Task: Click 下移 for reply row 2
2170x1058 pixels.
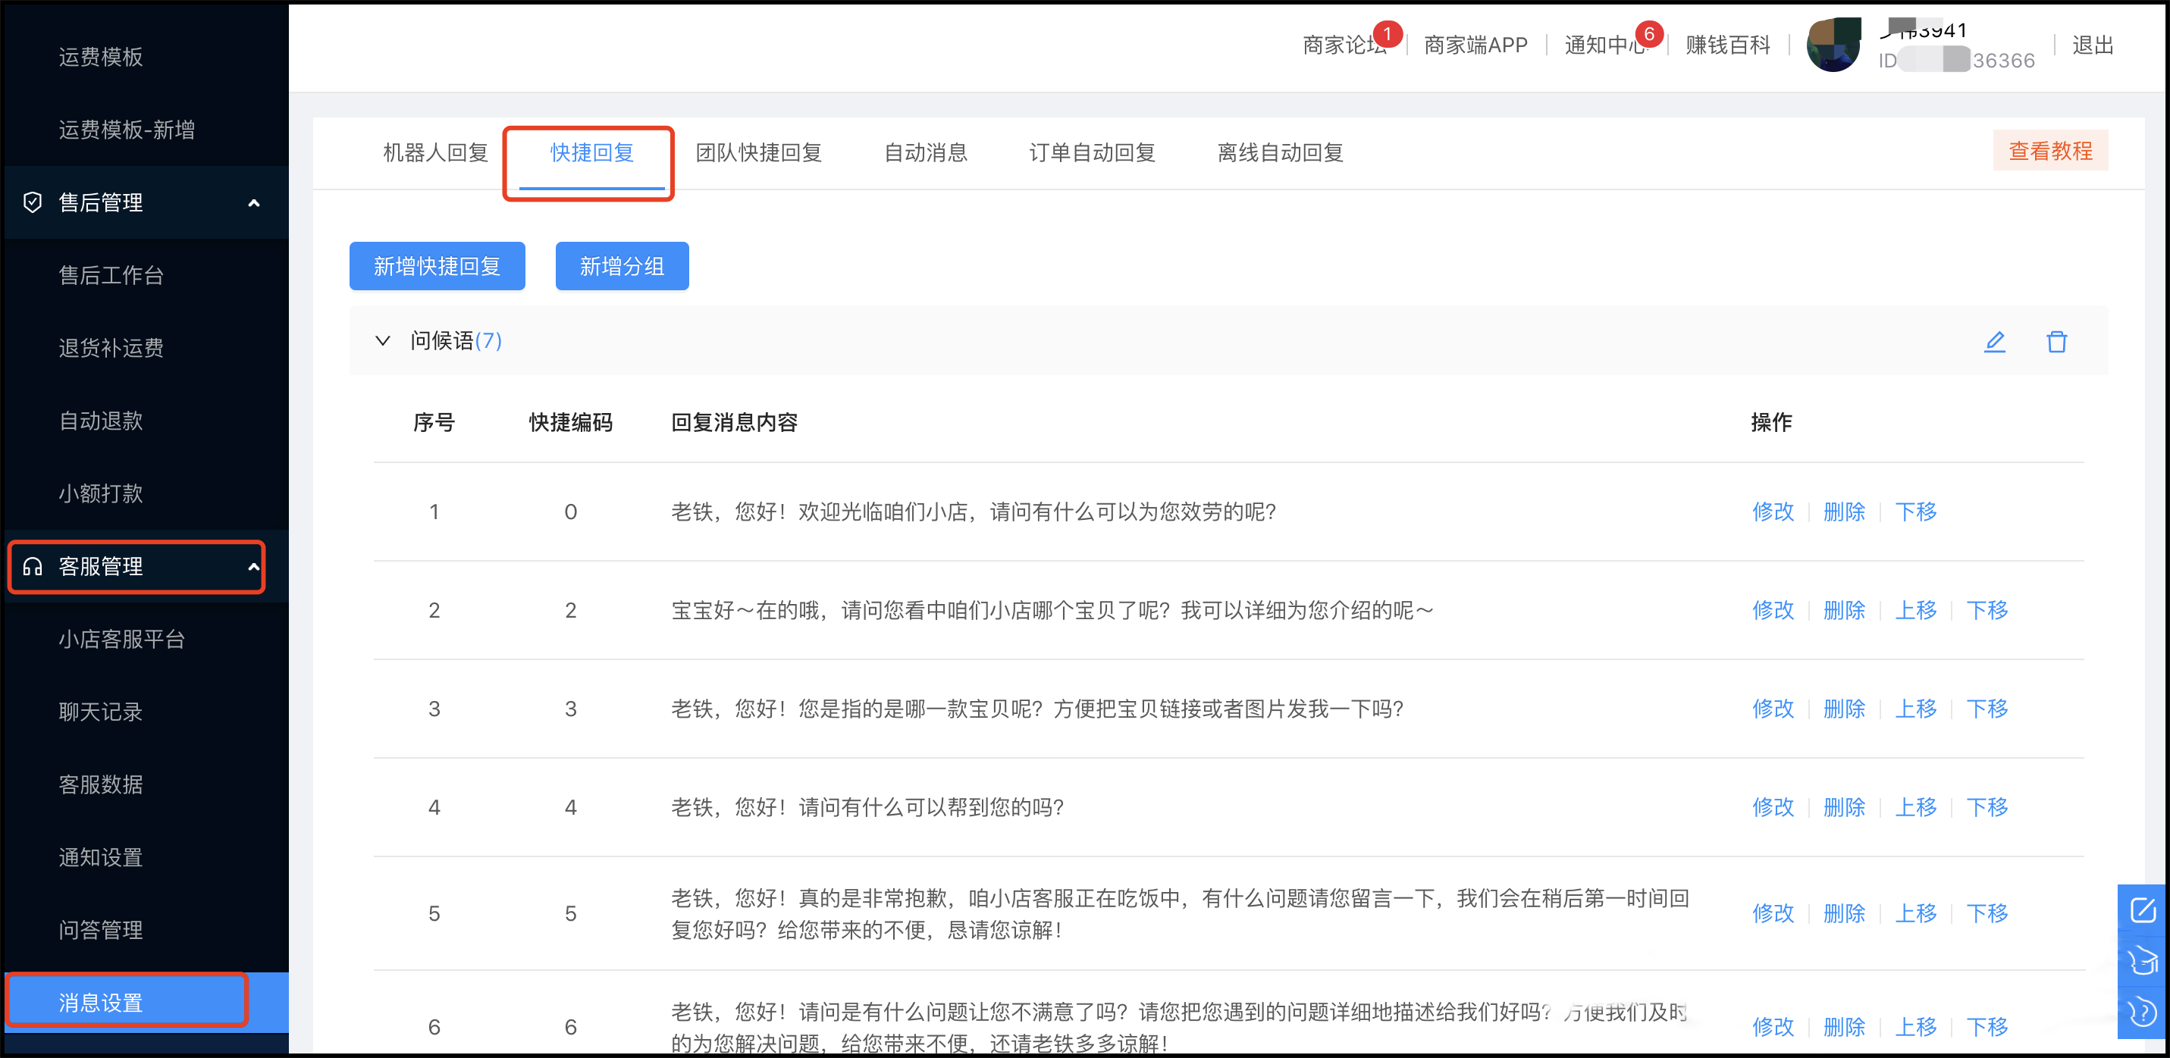Action: [x=1987, y=610]
